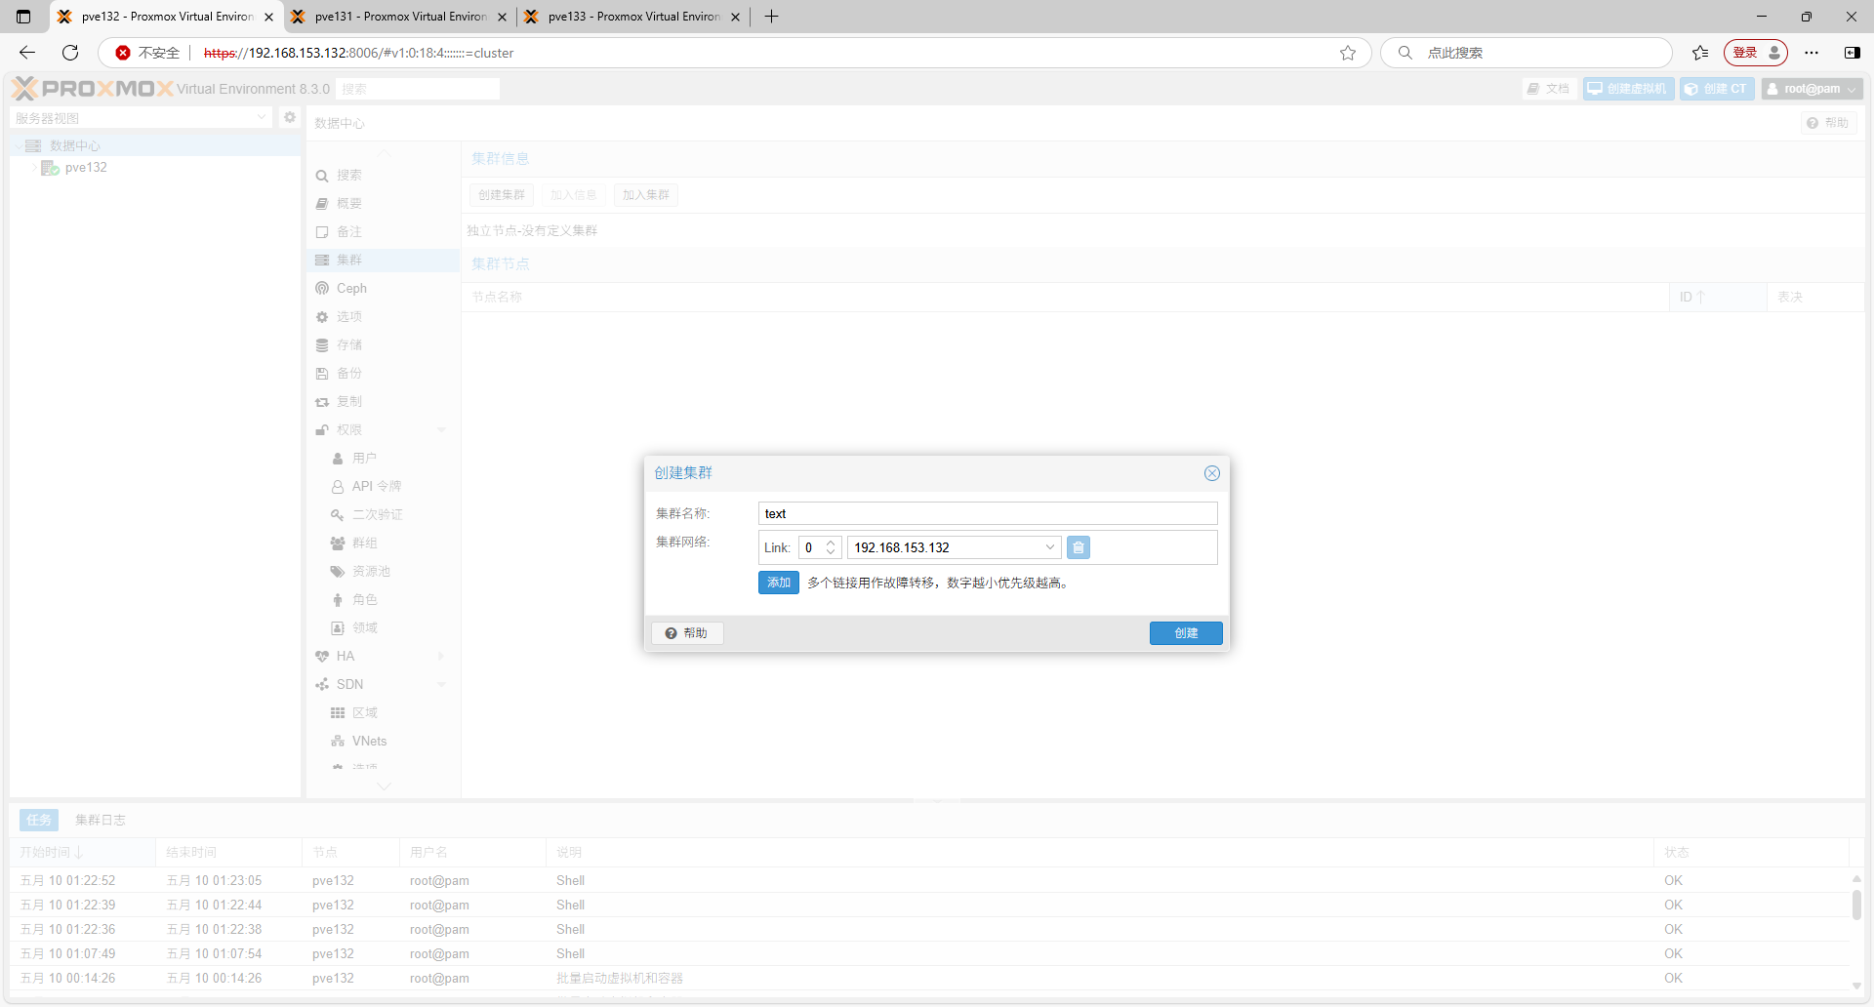The width and height of the screenshot is (1874, 1007).
Task: Click the 登录 profile button
Action: tap(1756, 53)
